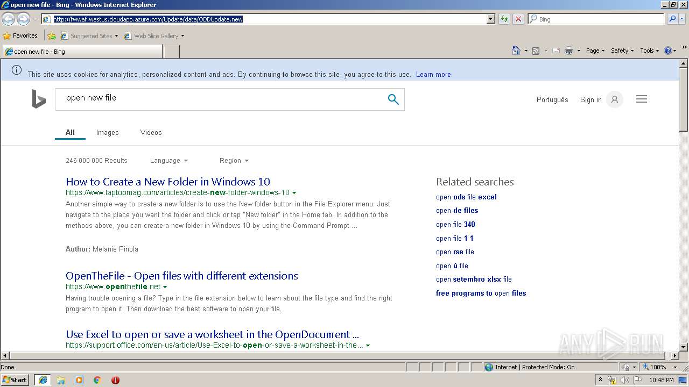Click related search 'open ods file excel'
Image resolution: width=689 pixels, height=387 pixels.
466,197
